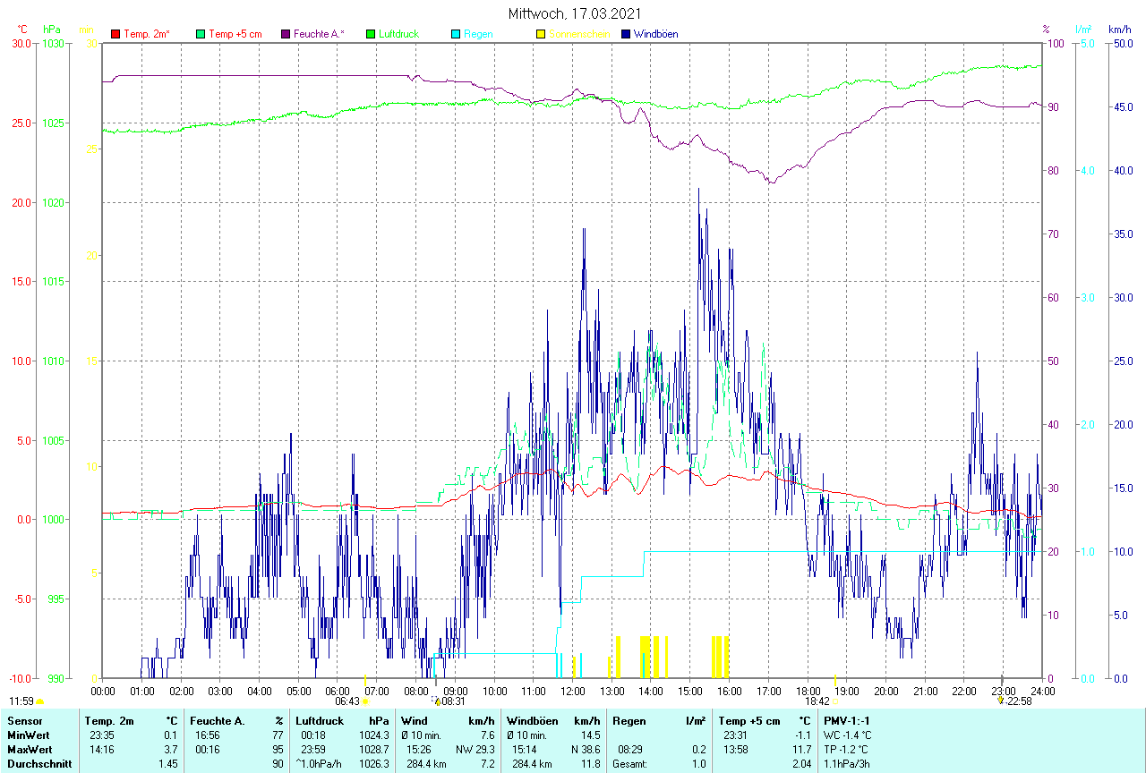Select the chart title Mittwoch, 17.03.2021
1146x773 pixels.
coord(573,13)
